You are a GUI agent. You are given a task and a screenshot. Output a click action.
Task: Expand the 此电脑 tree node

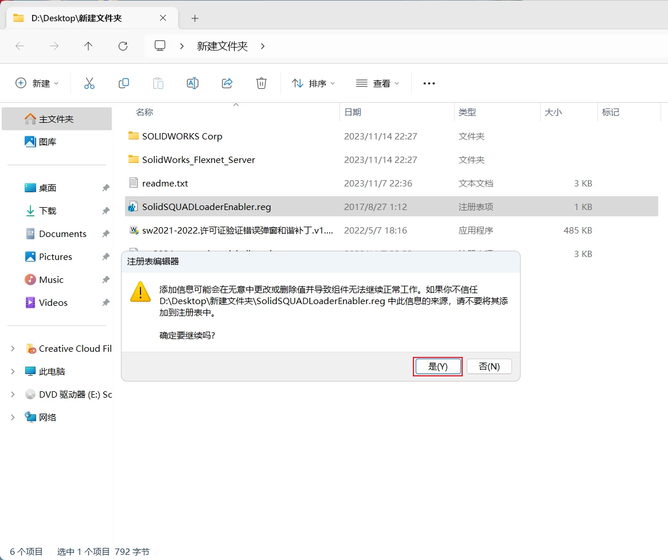[x=13, y=371]
